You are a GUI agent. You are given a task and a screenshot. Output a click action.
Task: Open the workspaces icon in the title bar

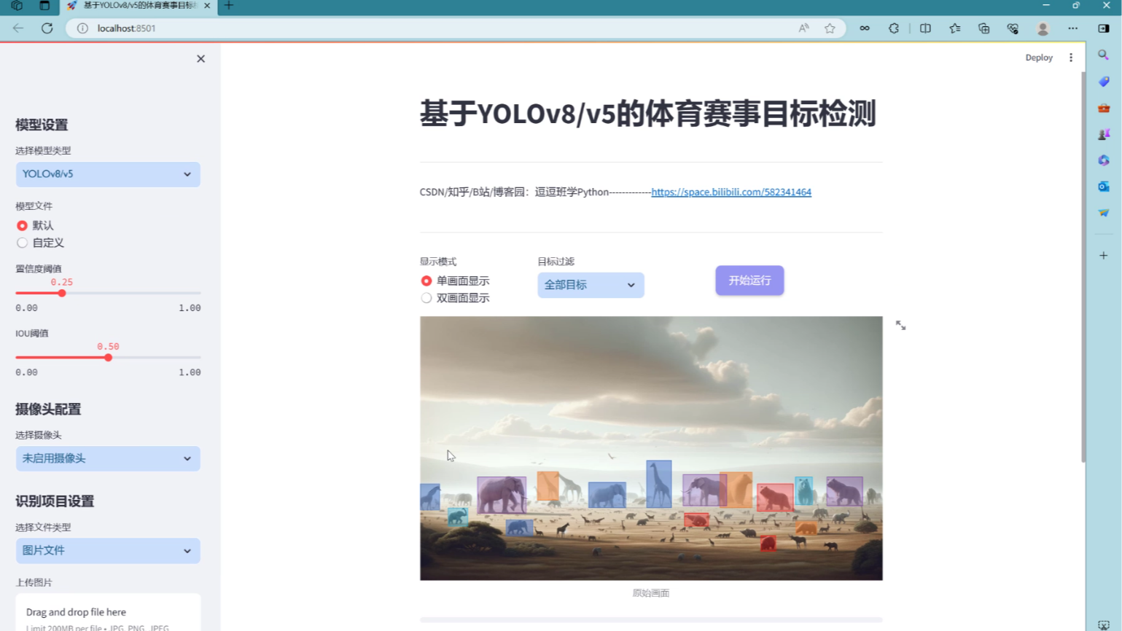(x=17, y=6)
